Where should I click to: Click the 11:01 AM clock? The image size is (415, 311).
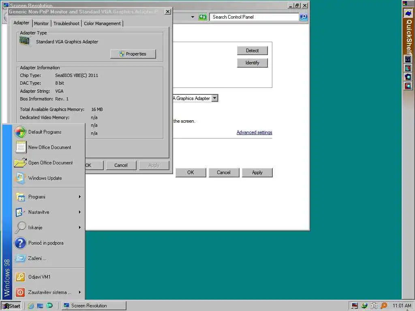pos(402,306)
